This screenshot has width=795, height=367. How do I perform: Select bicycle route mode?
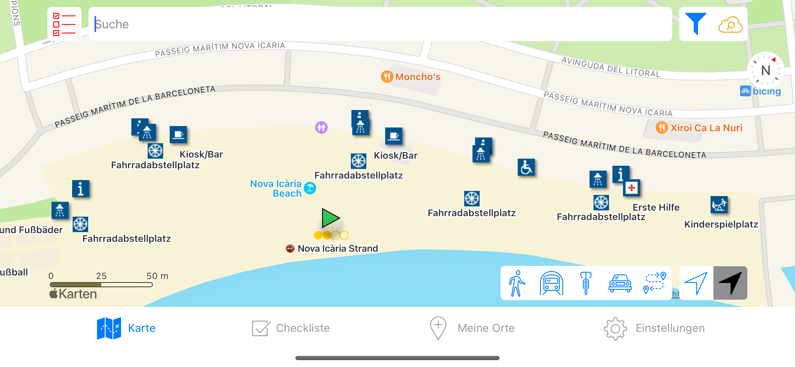coord(586,283)
